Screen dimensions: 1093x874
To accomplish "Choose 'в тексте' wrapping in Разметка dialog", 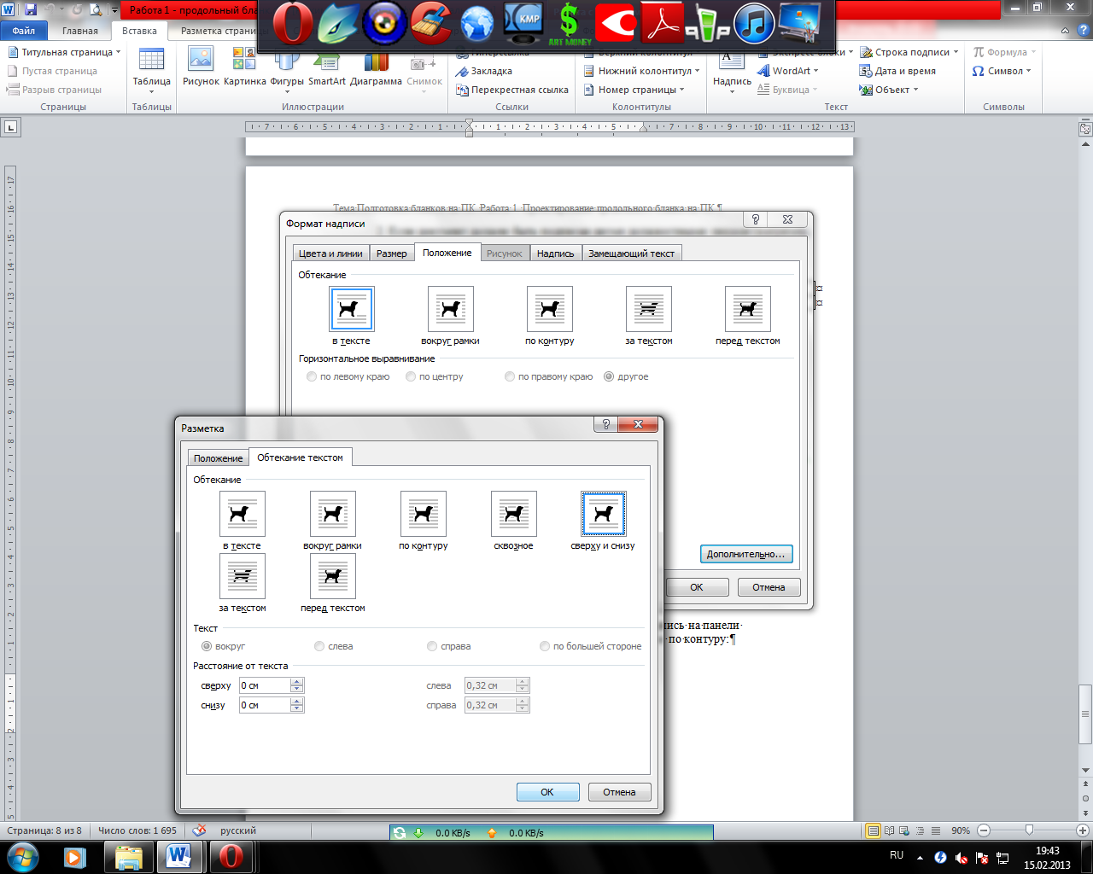I will point(243,514).
